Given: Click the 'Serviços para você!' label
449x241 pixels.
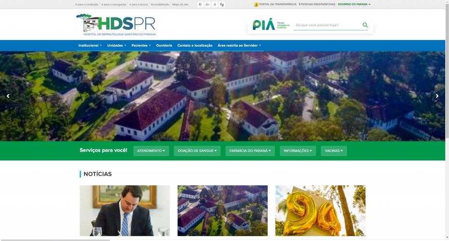Looking at the screenshot, I should click(103, 150).
